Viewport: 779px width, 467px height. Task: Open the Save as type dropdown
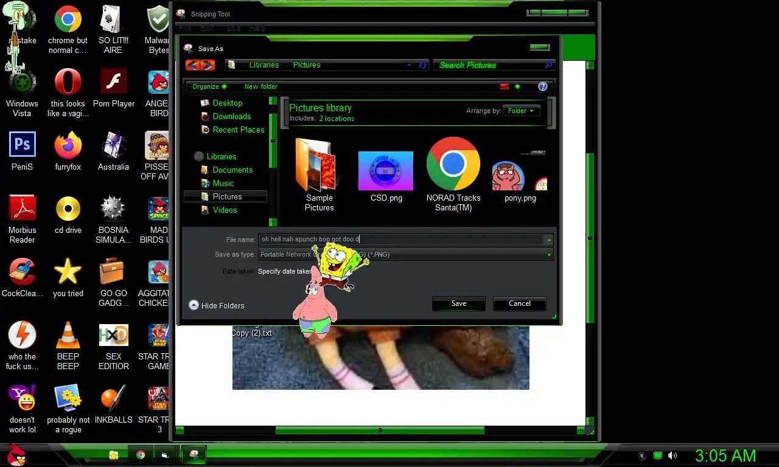point(406,255)
